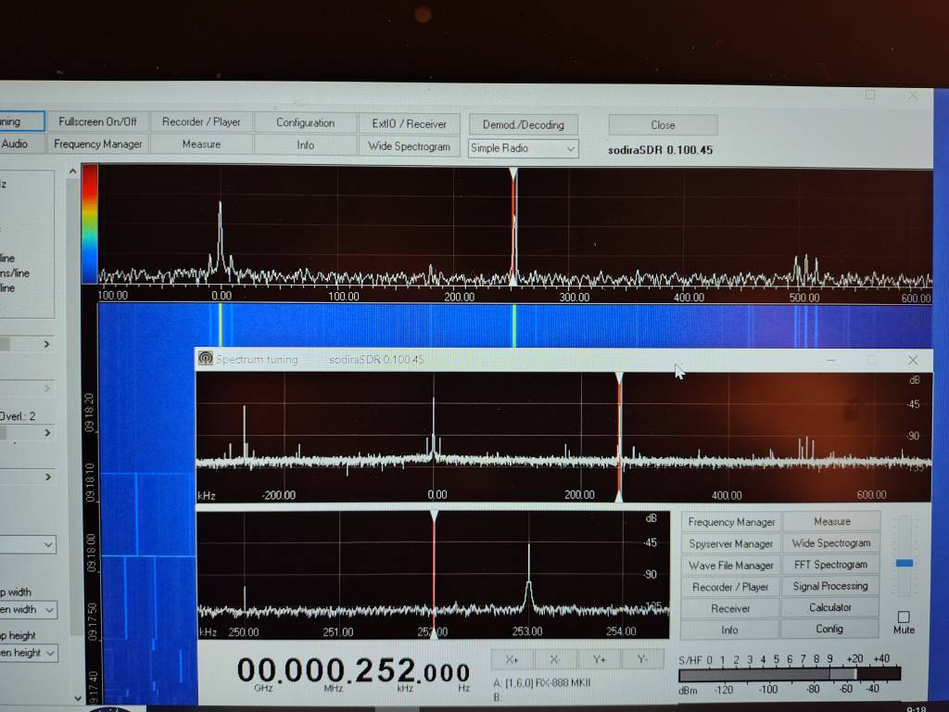
Task: Click the spectrum color scale bar
Action: [89, 223]
